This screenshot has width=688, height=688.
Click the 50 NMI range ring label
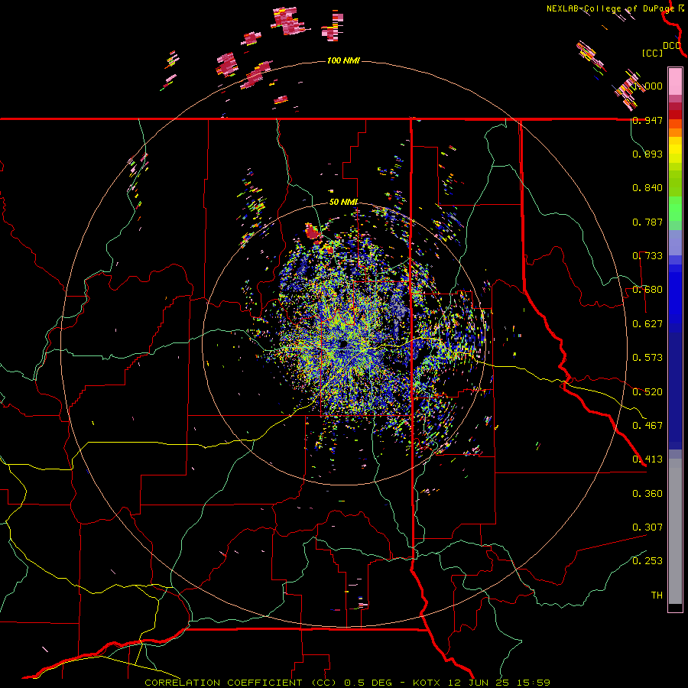point(343,203)
